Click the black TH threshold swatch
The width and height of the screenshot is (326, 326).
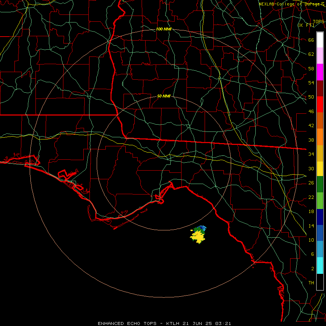pos(320,282)
